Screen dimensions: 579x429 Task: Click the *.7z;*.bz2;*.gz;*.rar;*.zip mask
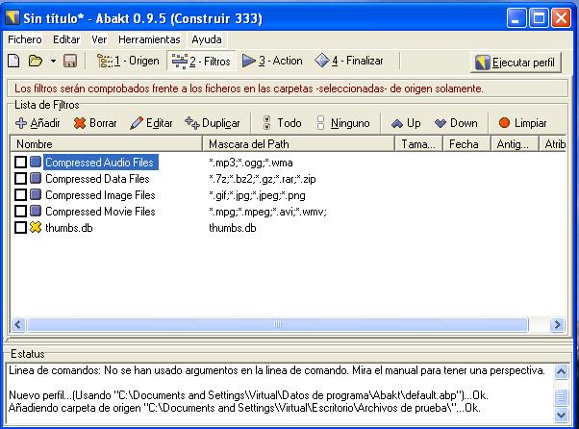(x=263, y=179)
